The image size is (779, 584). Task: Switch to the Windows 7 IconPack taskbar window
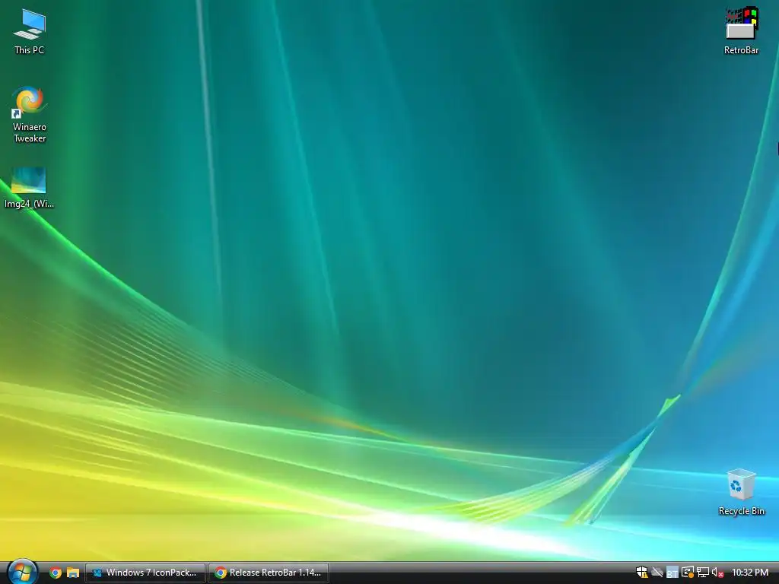(145, 573)
